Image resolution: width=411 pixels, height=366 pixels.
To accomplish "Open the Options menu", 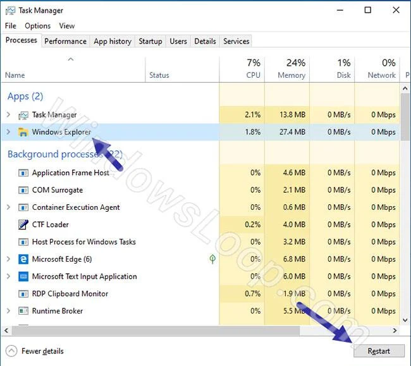I will [37, 26].
